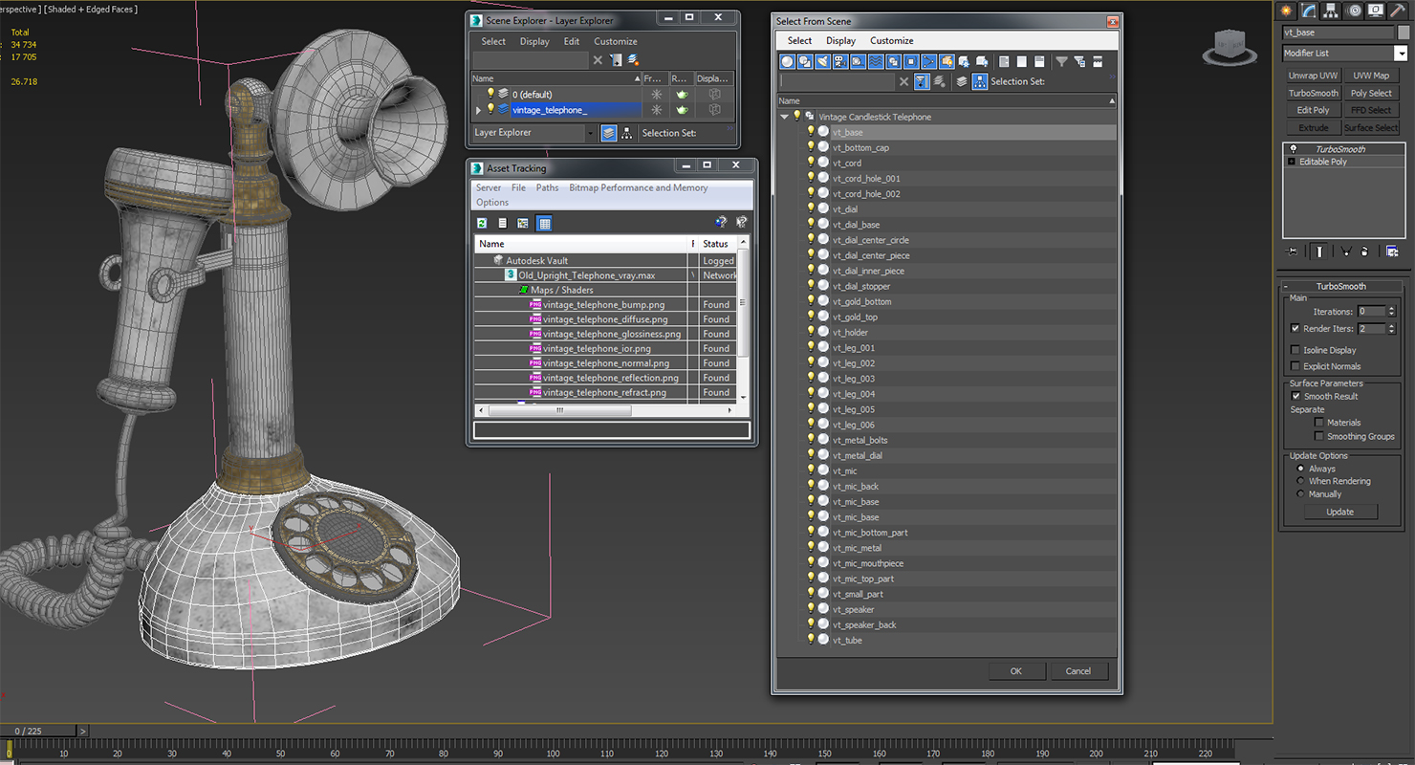Expand the vintage_telephone_ layer
Image resolution: width=1415 pixels, height=765 pixels.
[x=478, y=110]
